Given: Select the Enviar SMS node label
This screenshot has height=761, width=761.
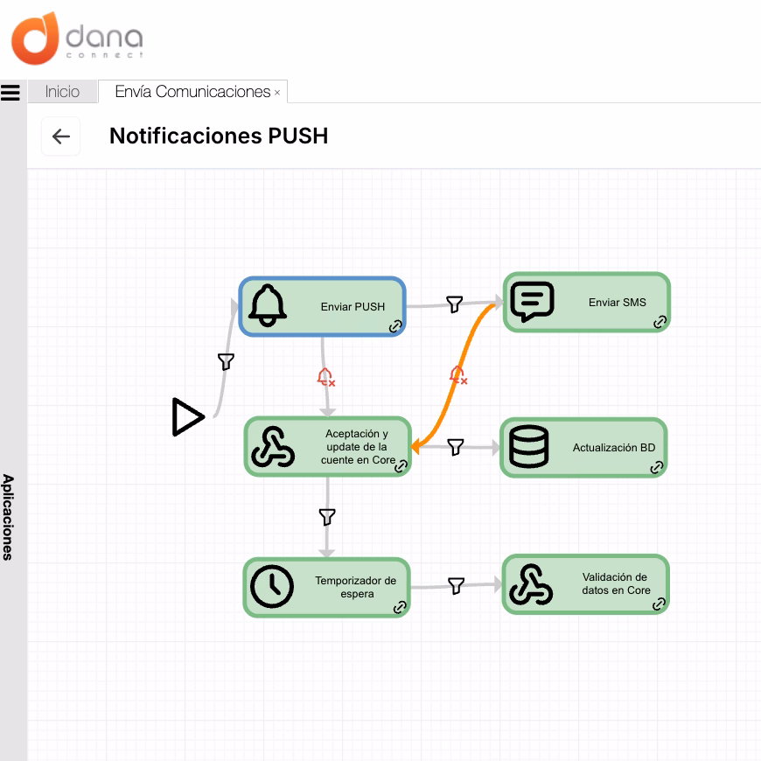Looking at the screenshot, I should point(618,303).
